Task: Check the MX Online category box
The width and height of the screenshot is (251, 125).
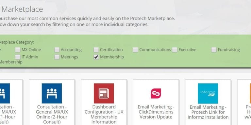Action: pos(18,50)
